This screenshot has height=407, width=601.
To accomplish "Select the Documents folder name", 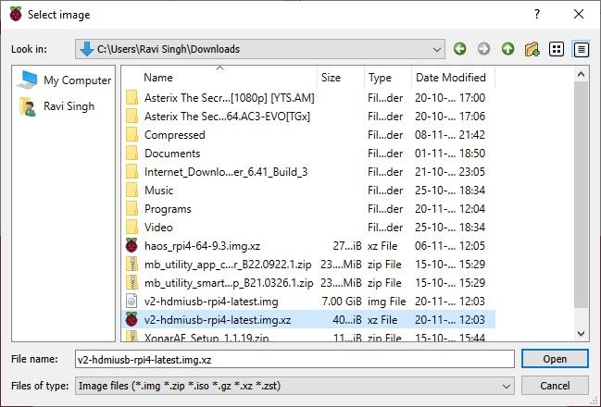I will pyautogui.click(x=172, y=154).
